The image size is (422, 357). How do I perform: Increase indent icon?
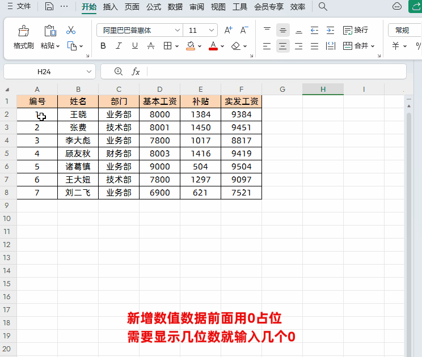330,30
